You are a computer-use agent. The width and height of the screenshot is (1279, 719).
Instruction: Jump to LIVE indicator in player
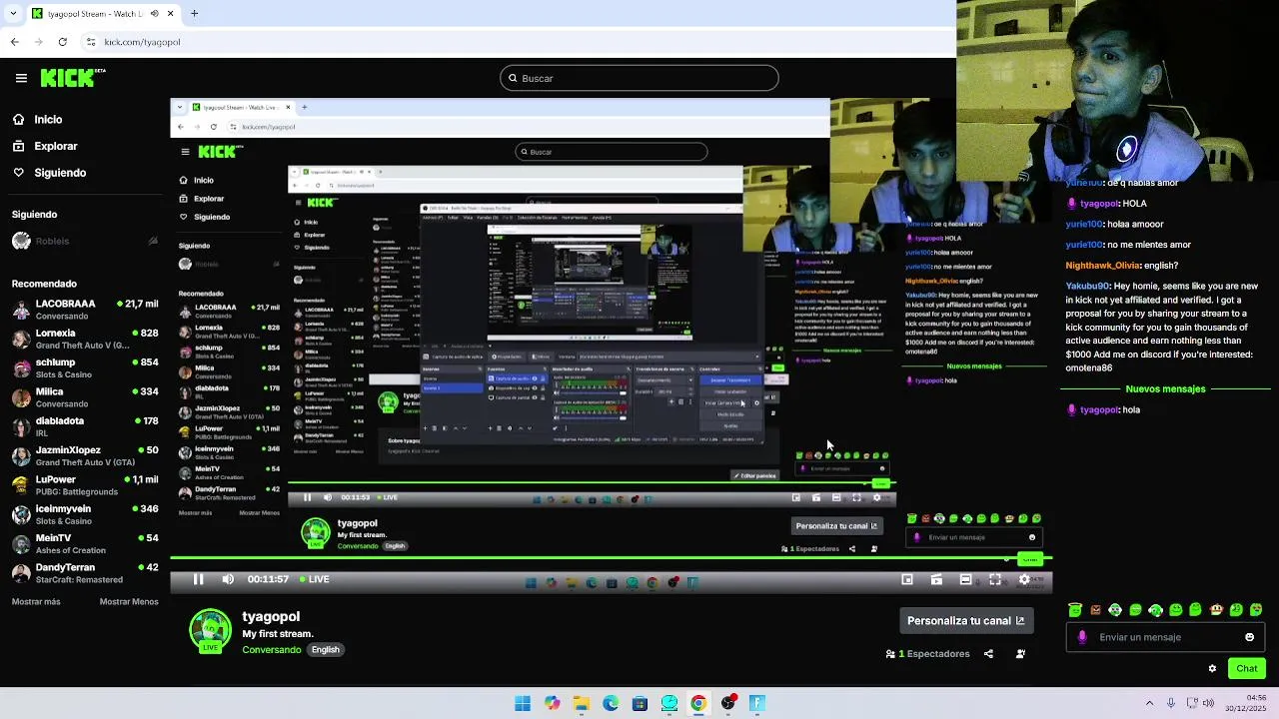[314, 579]
